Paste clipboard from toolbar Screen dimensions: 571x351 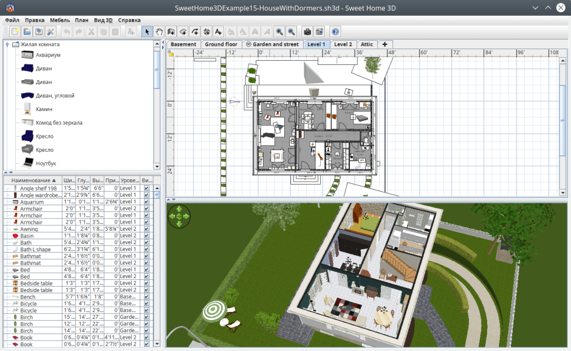coord(115,32)
